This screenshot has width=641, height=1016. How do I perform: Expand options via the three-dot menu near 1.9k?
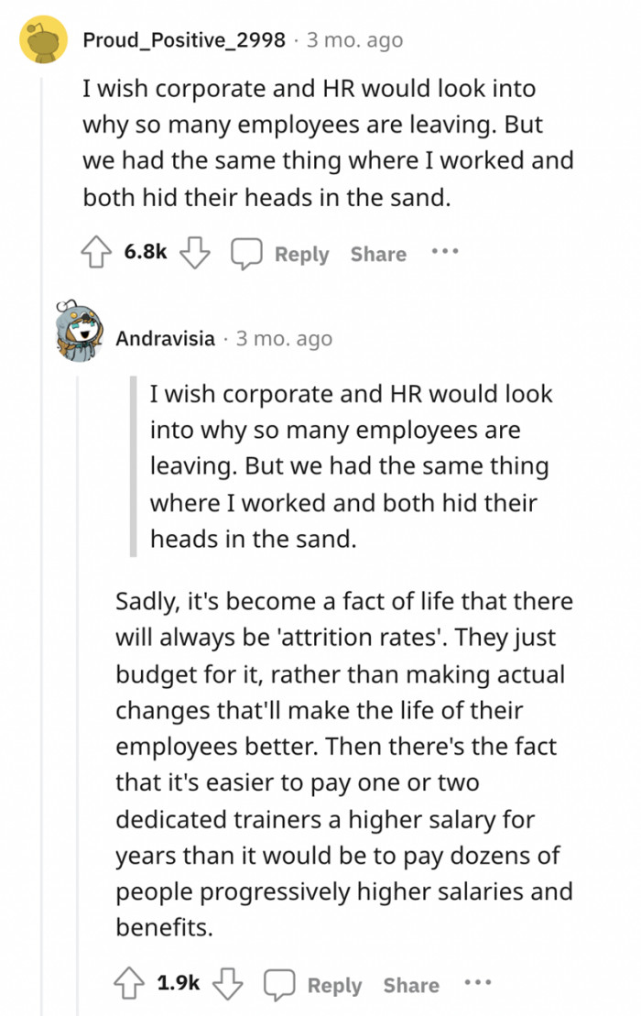click(x=478, y=982)
